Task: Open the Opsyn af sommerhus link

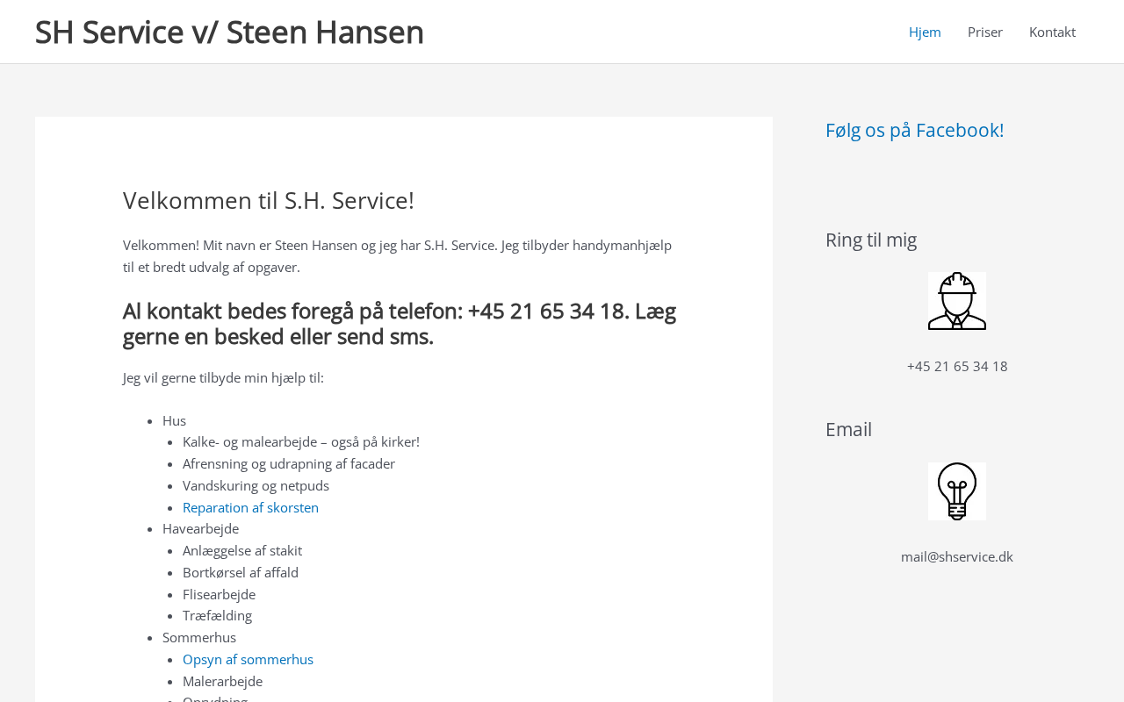Action: tap(248, 659)
